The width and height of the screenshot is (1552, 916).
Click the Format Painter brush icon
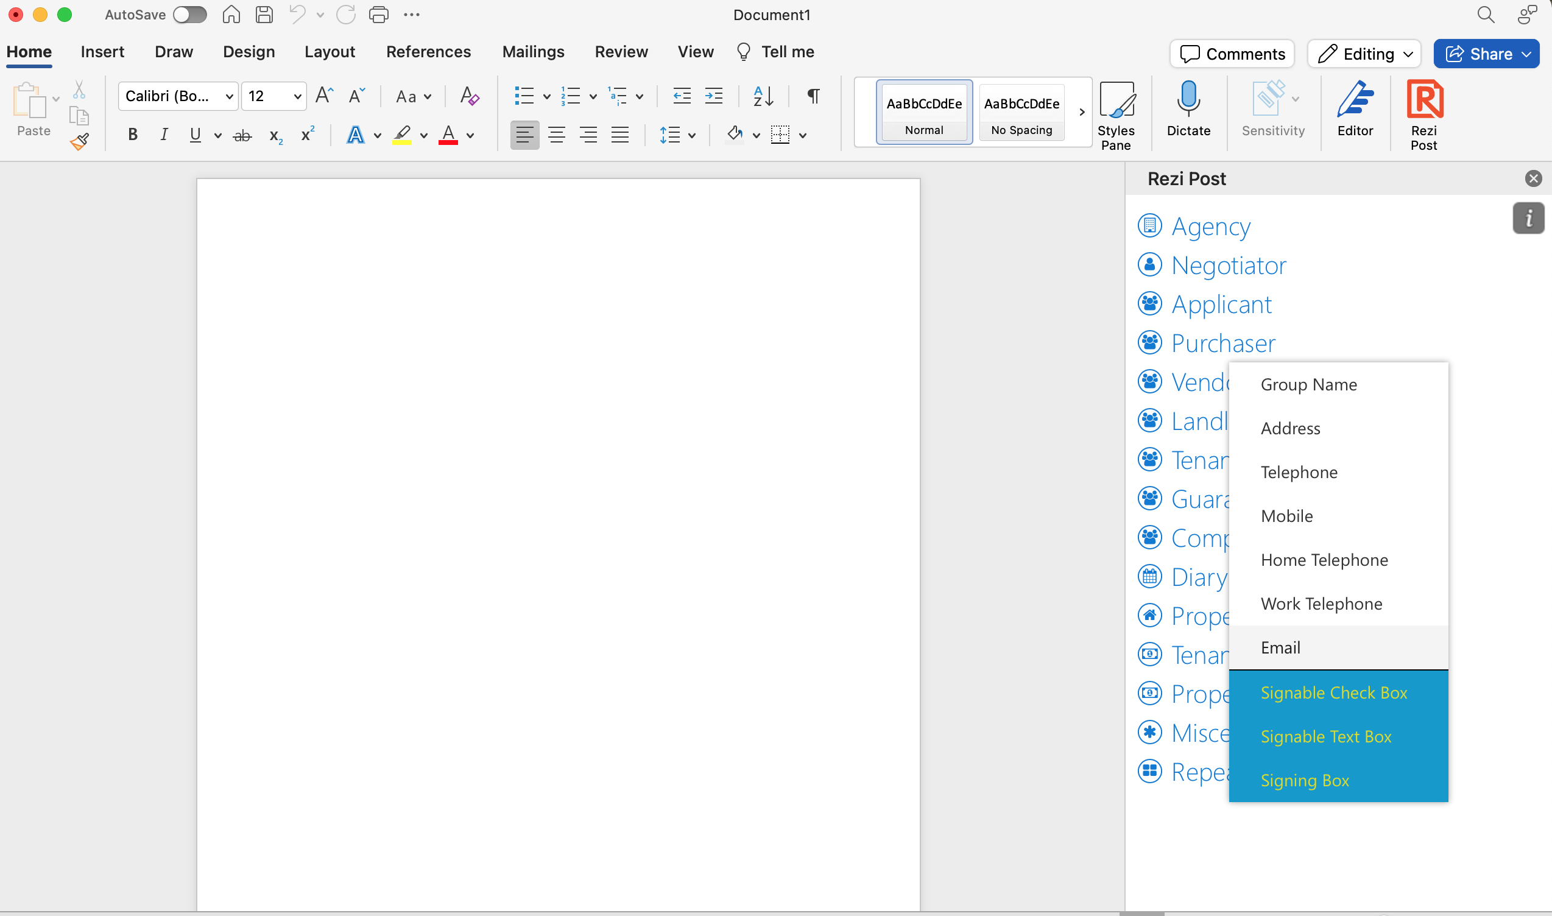(x=79, y=142)
